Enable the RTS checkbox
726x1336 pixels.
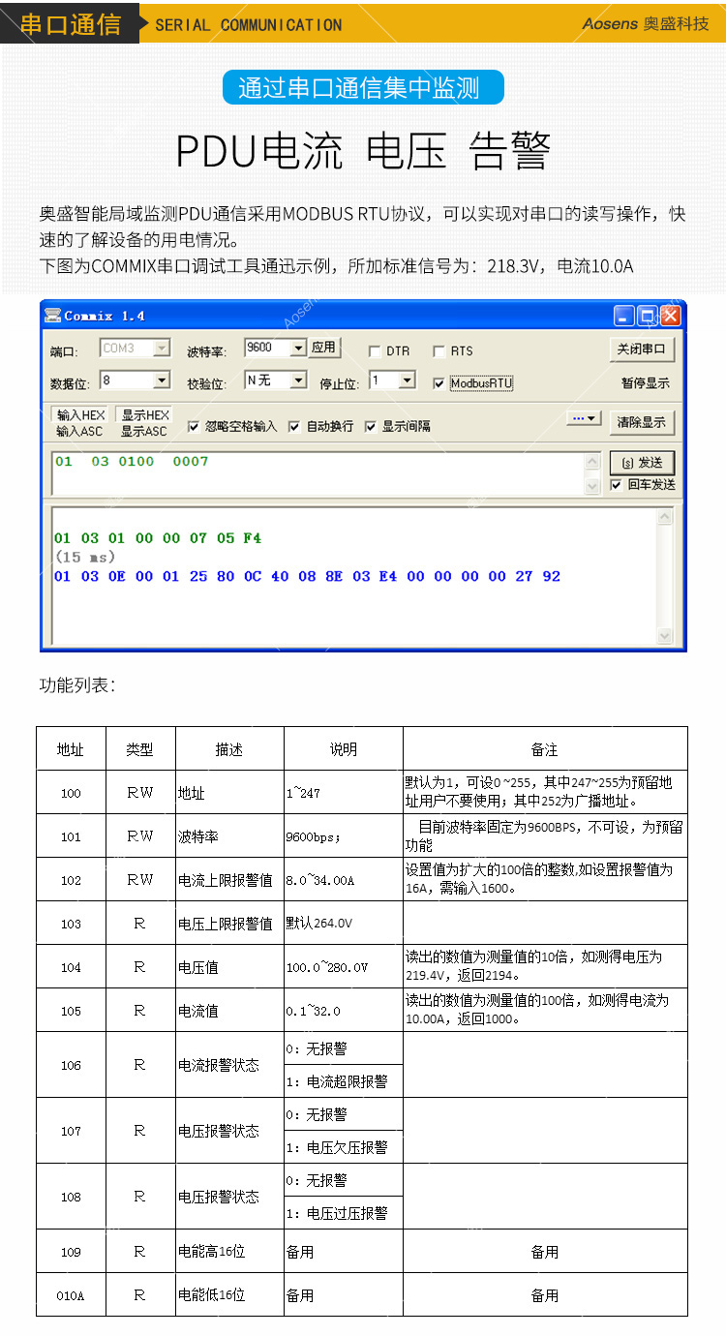coord(439,350)
